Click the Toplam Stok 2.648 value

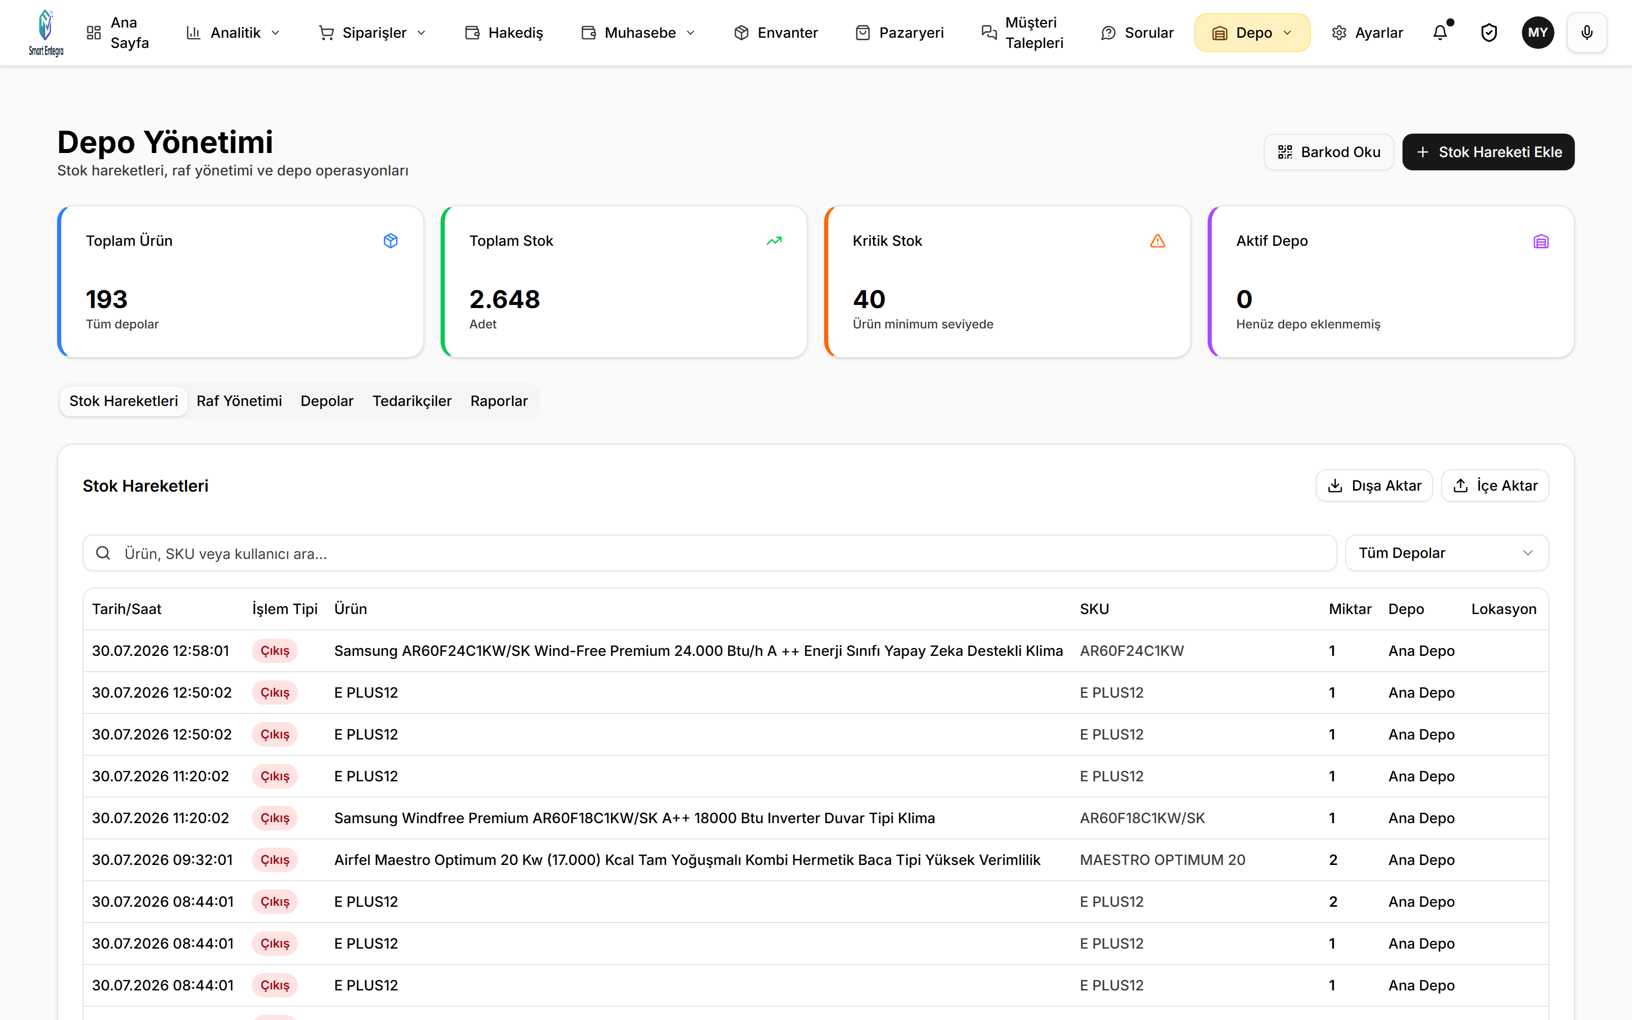coord(504,299)
